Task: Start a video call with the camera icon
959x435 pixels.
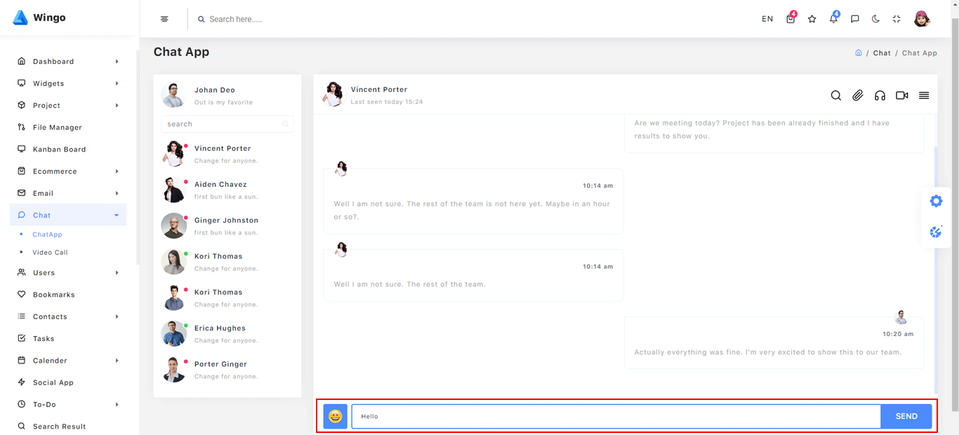Action: coord(902,95)
